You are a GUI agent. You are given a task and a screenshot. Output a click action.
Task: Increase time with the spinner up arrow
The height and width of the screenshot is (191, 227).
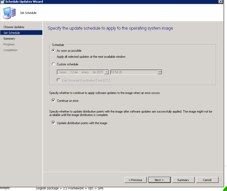pos(160,71)
